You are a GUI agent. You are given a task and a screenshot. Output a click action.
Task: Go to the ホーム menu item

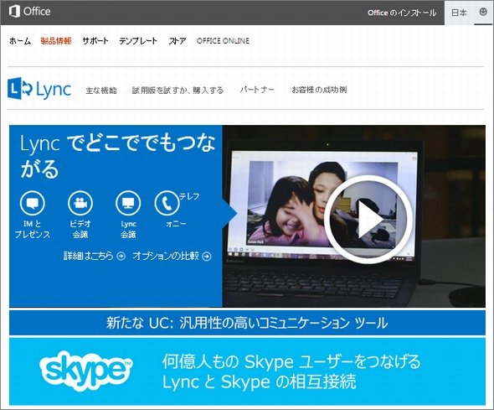point(20,41)
